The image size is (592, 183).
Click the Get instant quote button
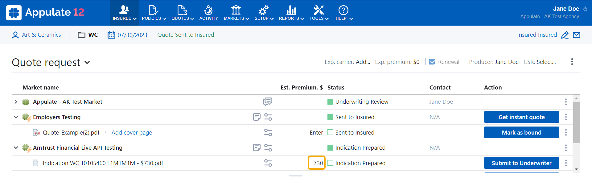tap(521, 117)
